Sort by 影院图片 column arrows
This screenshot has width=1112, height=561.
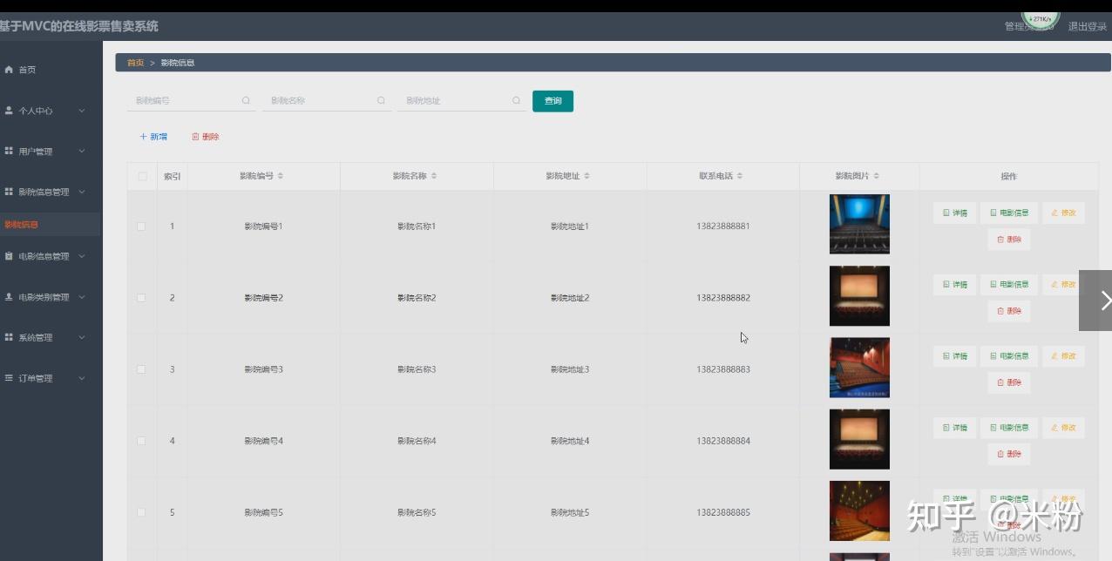click(x=877, y=176)
